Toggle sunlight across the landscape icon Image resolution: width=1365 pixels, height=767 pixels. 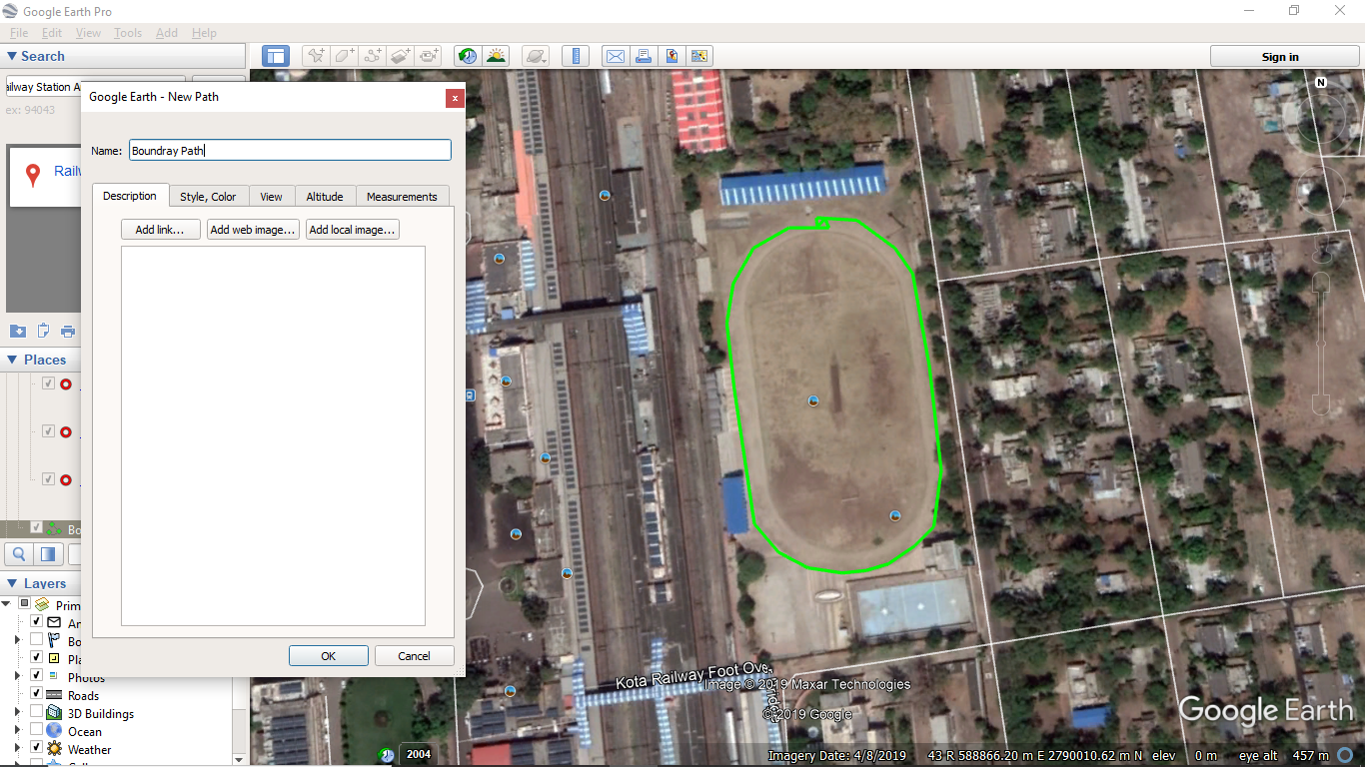[x=496, y=57]
